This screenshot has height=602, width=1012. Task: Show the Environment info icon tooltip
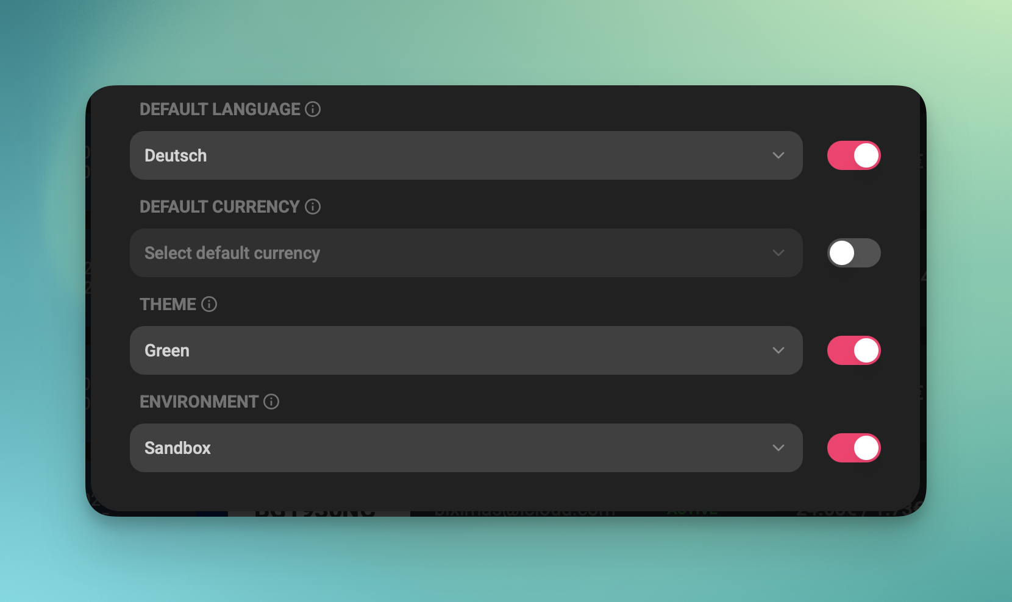(271, 402)
